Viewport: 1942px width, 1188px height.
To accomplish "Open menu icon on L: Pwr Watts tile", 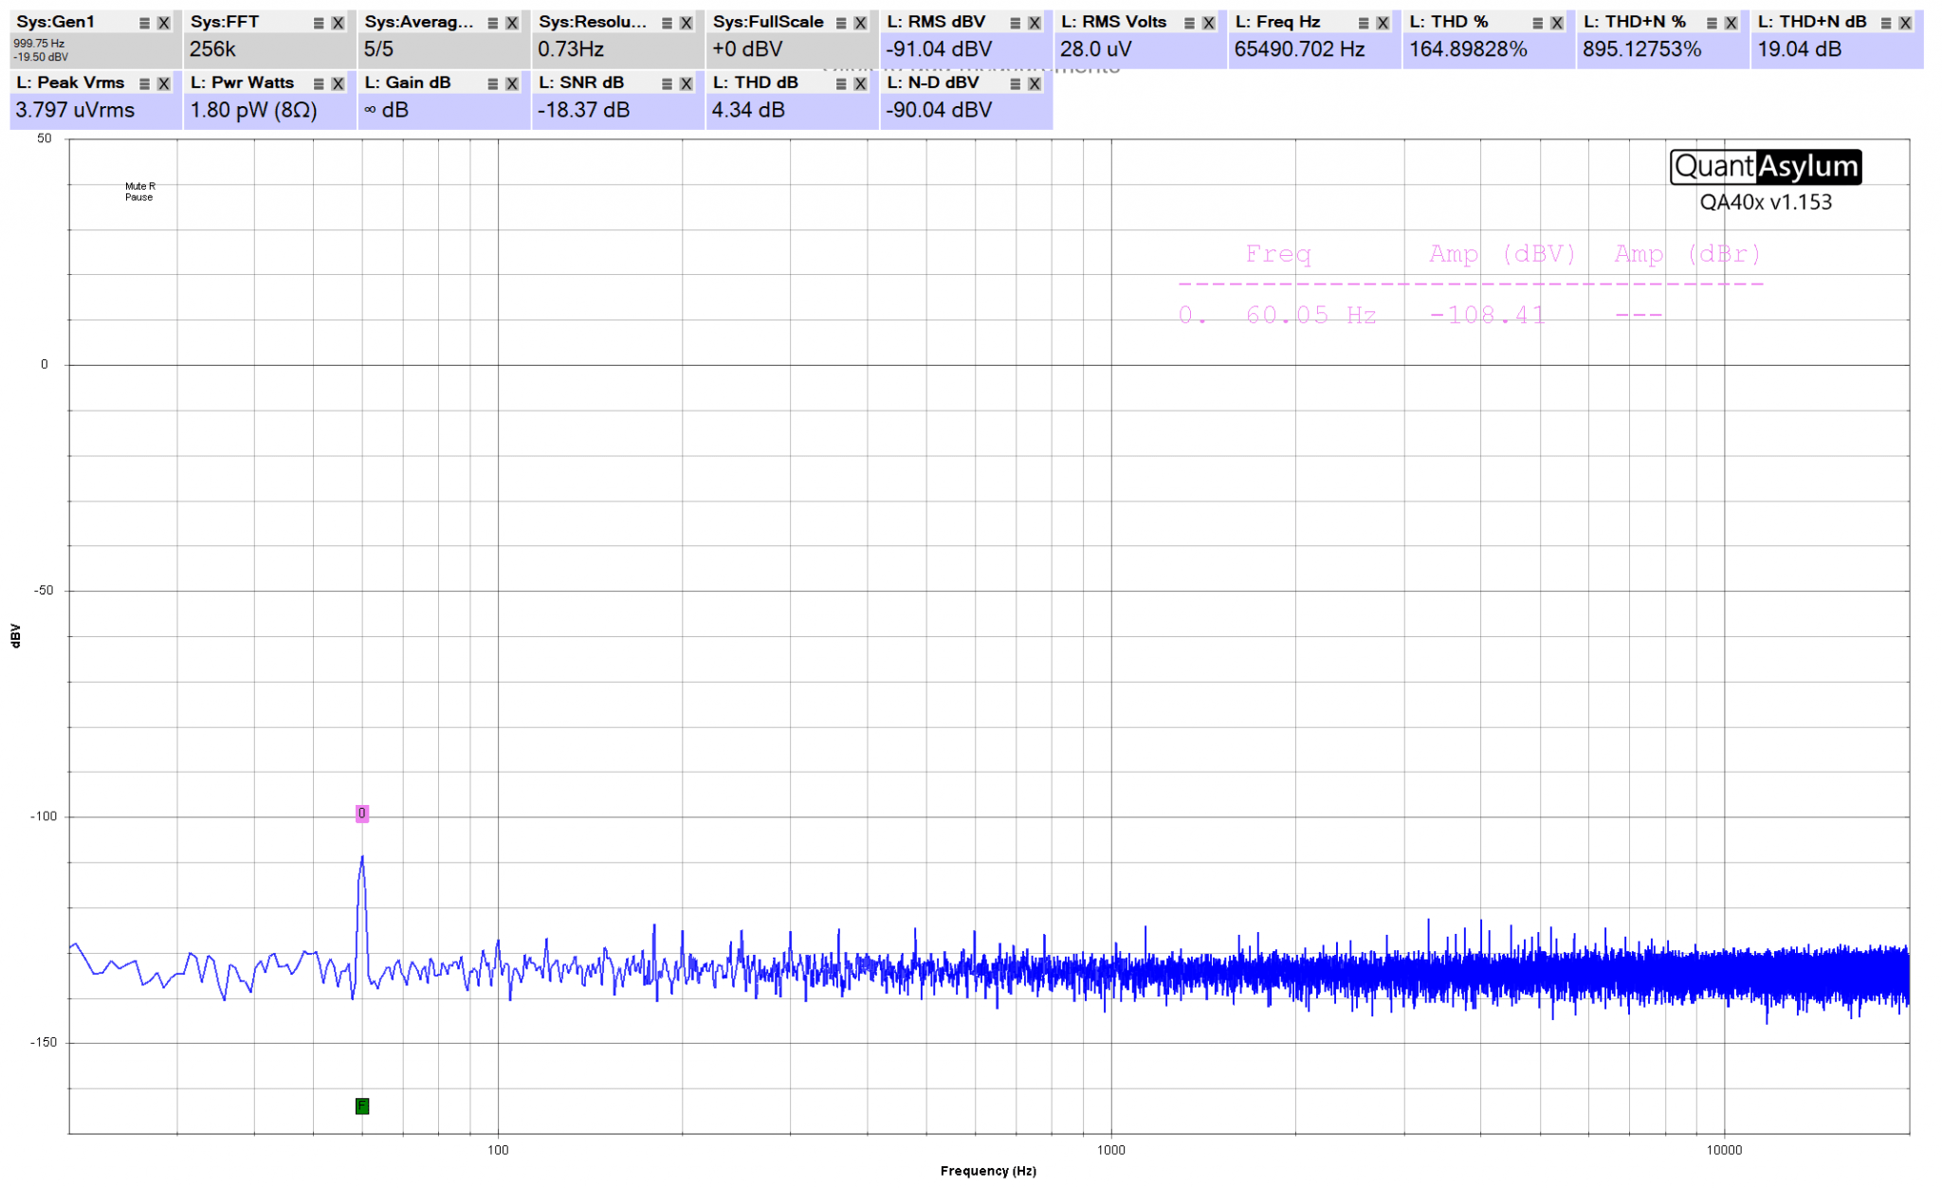I will (x=319, y=83).
